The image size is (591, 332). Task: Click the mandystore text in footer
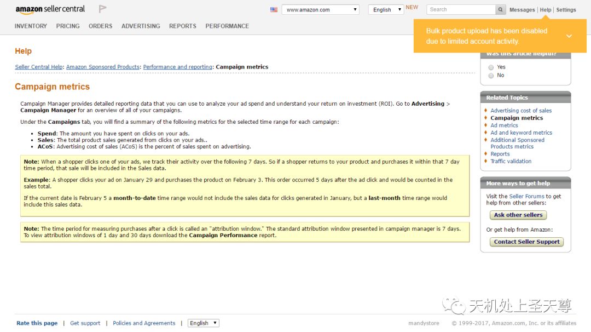point(424,323)
